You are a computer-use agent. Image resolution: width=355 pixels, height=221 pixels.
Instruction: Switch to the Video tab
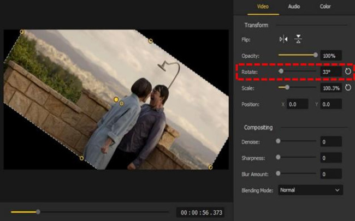click(263, 7)
